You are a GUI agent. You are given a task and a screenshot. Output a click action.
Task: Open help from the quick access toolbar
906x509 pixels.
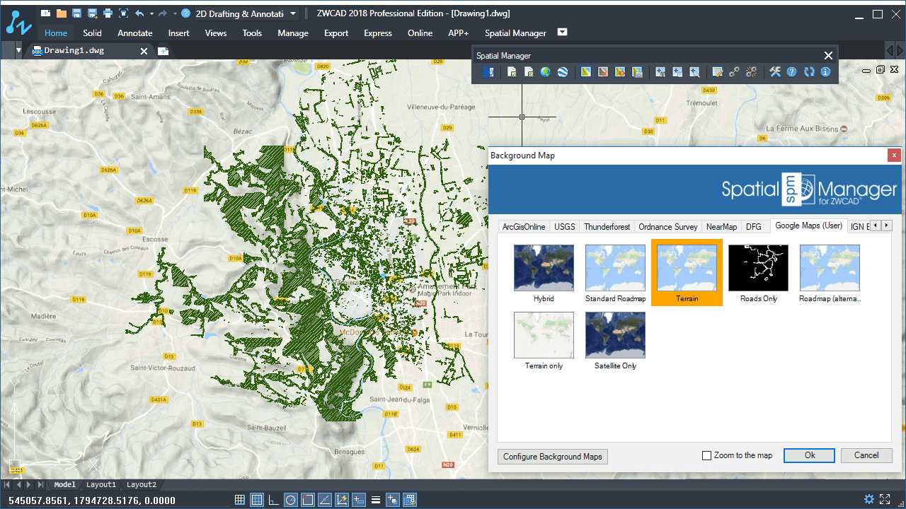[185, 13]
